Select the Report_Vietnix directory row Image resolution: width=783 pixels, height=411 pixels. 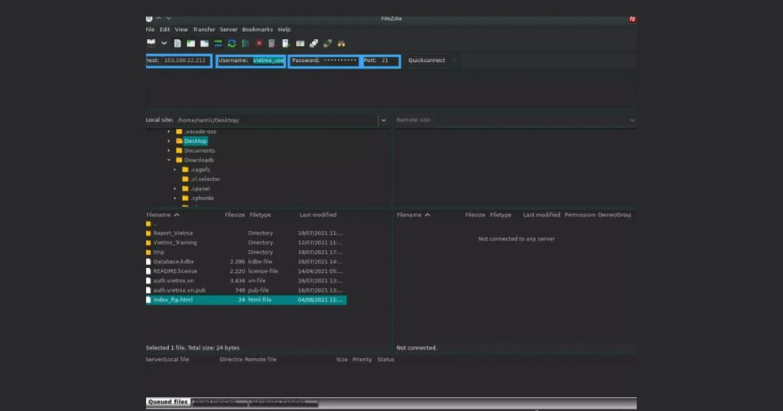(x=245, y=233)
